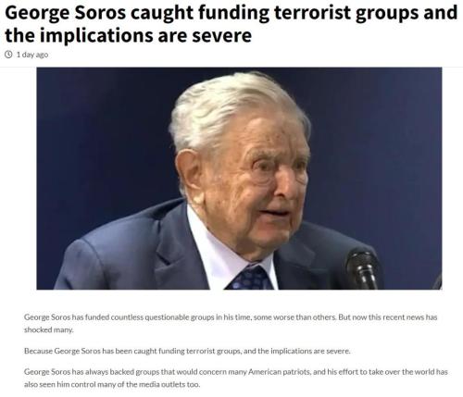Click the headline line 'the implications are severe'
Viewport: 463px width, 397px height.
click(128, 35)
